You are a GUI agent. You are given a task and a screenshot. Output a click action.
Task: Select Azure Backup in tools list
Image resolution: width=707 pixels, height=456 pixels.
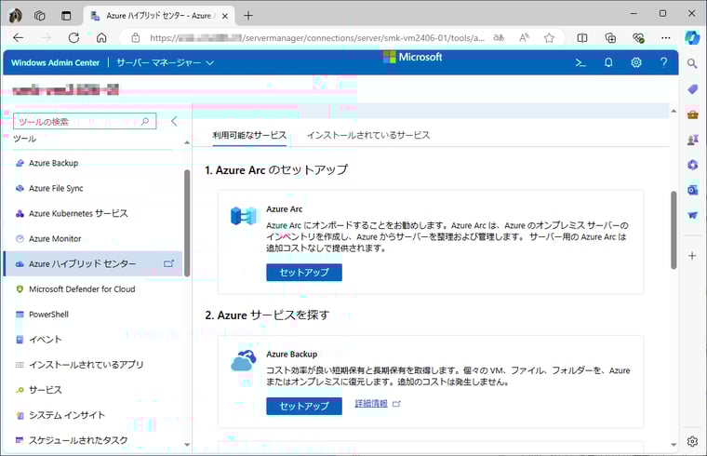(93, 163)
